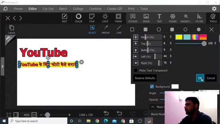Select the TEXT insert tool

click(x=159, y=18)
